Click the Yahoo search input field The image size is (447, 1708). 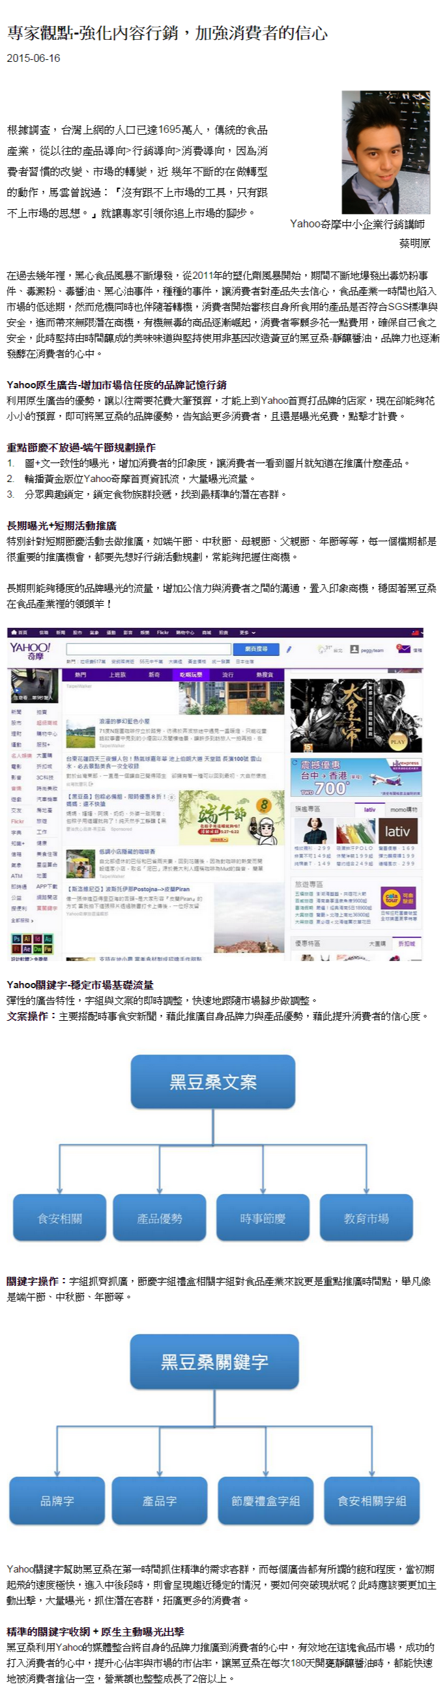pos(148,649)
